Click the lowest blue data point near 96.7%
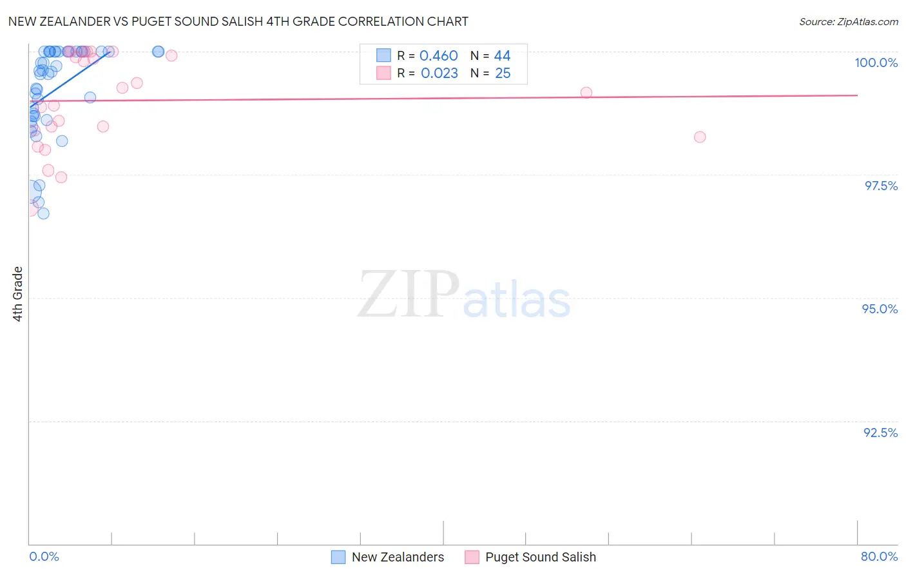 tap(43, 213)
